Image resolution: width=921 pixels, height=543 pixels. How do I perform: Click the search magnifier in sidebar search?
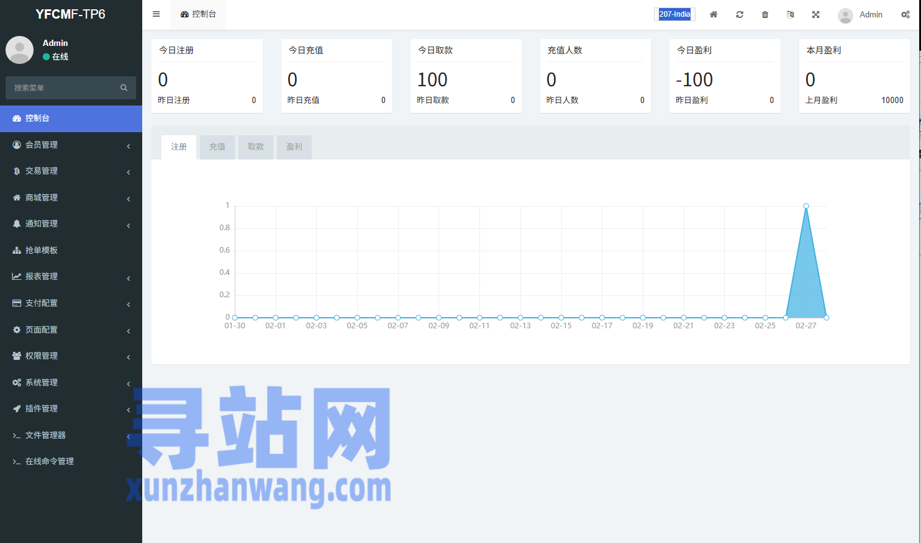click(124, 88)
